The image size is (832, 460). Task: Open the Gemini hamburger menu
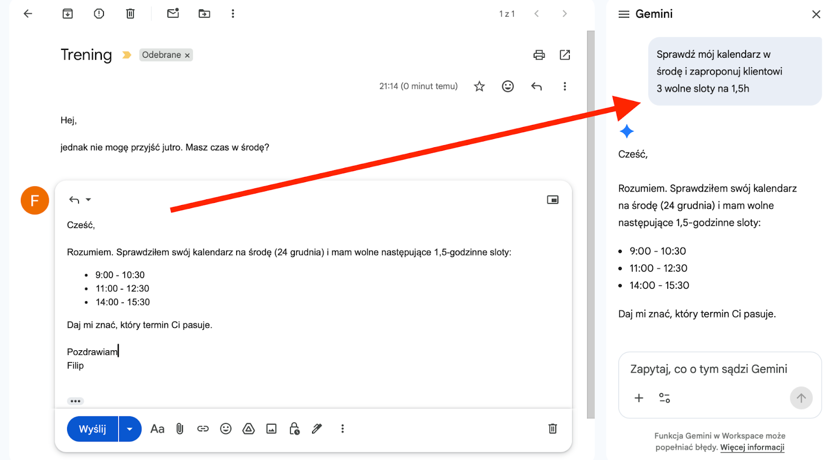623,15
